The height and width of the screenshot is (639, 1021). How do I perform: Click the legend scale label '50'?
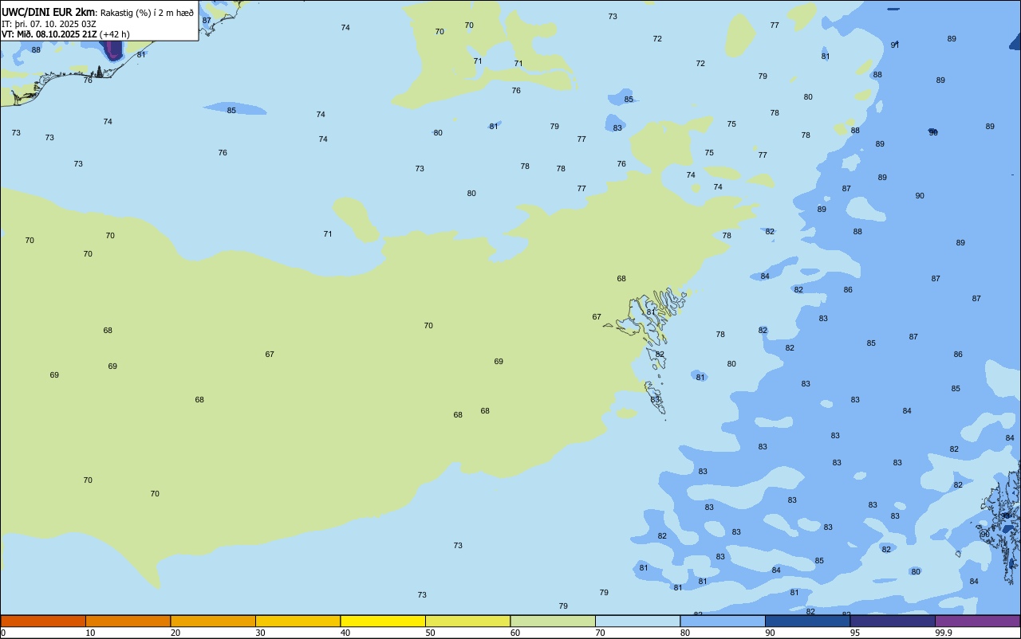pos(430,633)
